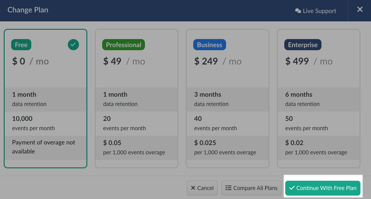Click the '$ 0 / mo' price
This screenshot has width=371, height=199.
point(31,61)
